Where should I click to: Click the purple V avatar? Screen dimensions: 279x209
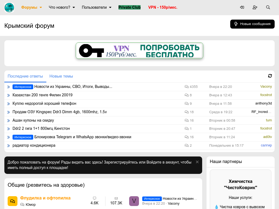coord(134,201)
